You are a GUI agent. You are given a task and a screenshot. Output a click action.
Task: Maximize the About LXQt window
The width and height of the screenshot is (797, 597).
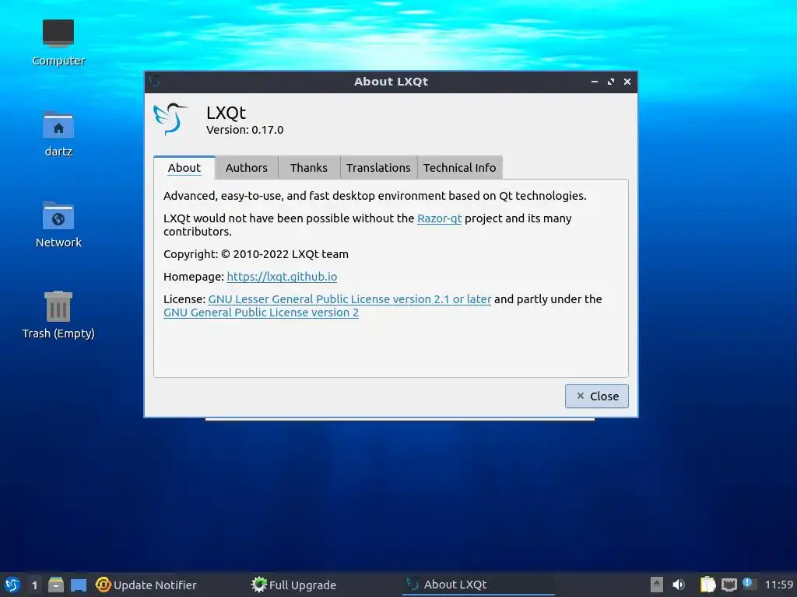(611, 82)
